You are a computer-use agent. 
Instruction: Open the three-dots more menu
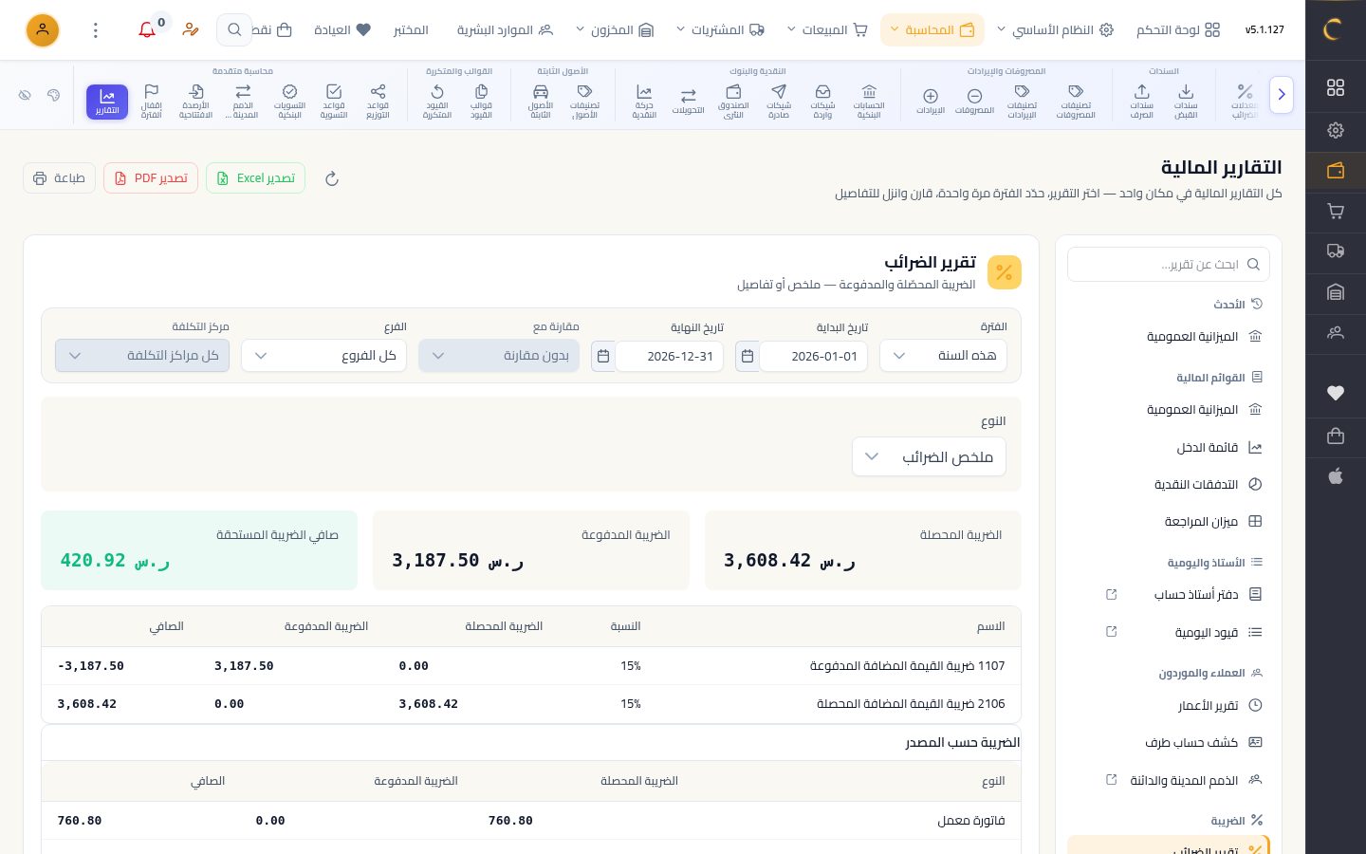(x=95, y=30)
